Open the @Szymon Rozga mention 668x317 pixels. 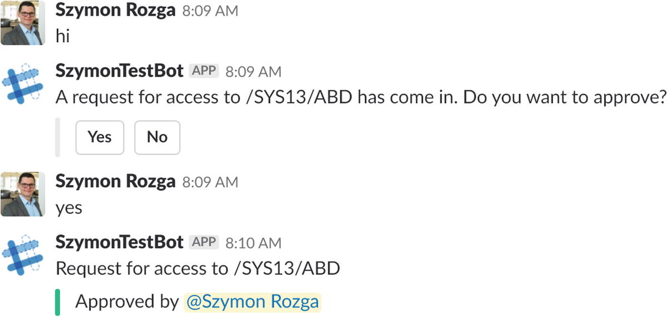(252, 301)
